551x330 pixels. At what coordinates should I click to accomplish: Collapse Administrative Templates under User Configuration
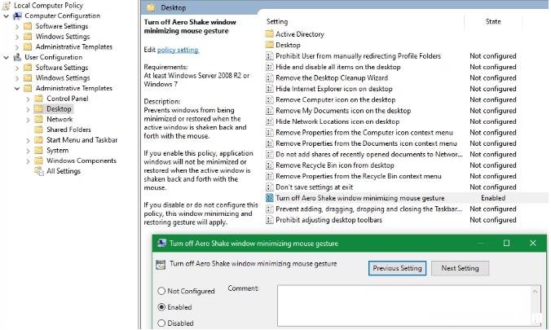pyautogui.click(x=17, y=88)
